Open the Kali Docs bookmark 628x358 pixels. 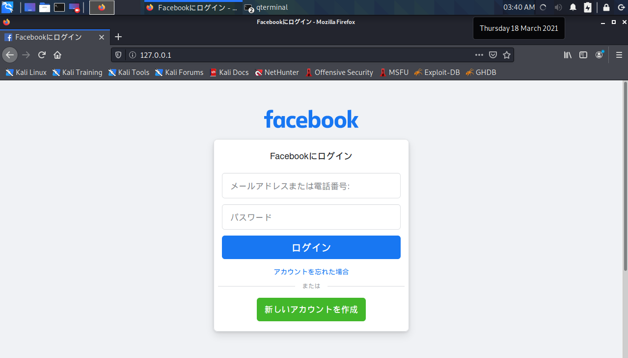click(229, 72)
